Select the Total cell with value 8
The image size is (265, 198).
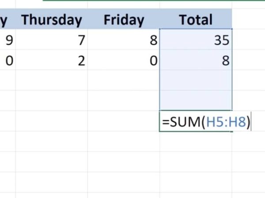tap(196, 60)
